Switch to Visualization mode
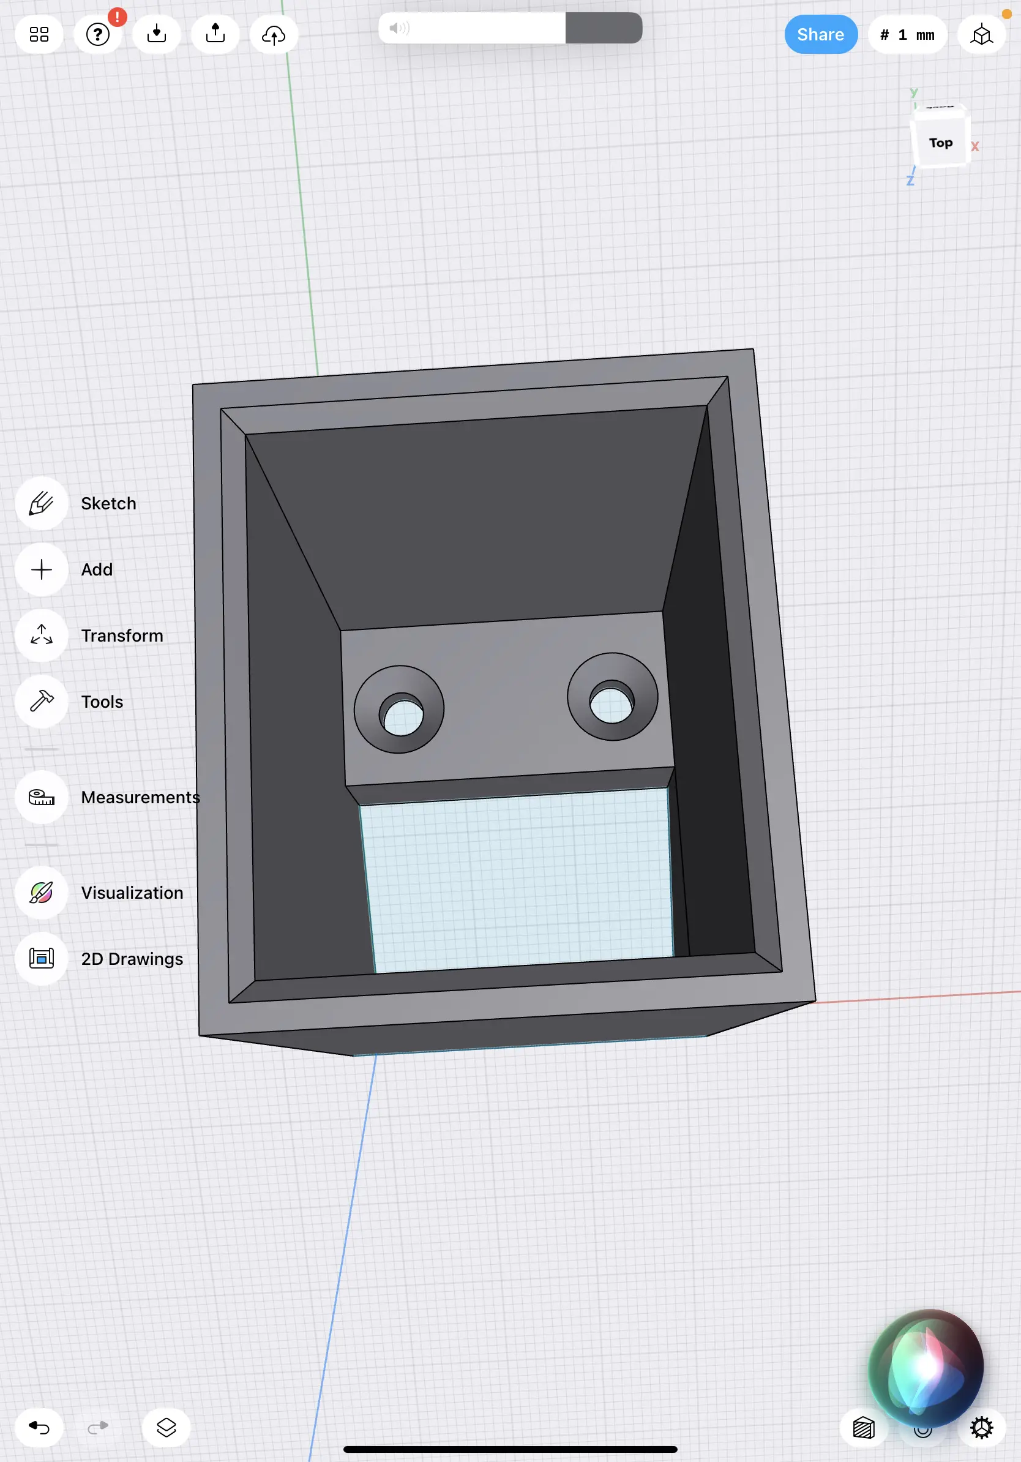This screenshot has width=1021, height=1462. [42, 893]
